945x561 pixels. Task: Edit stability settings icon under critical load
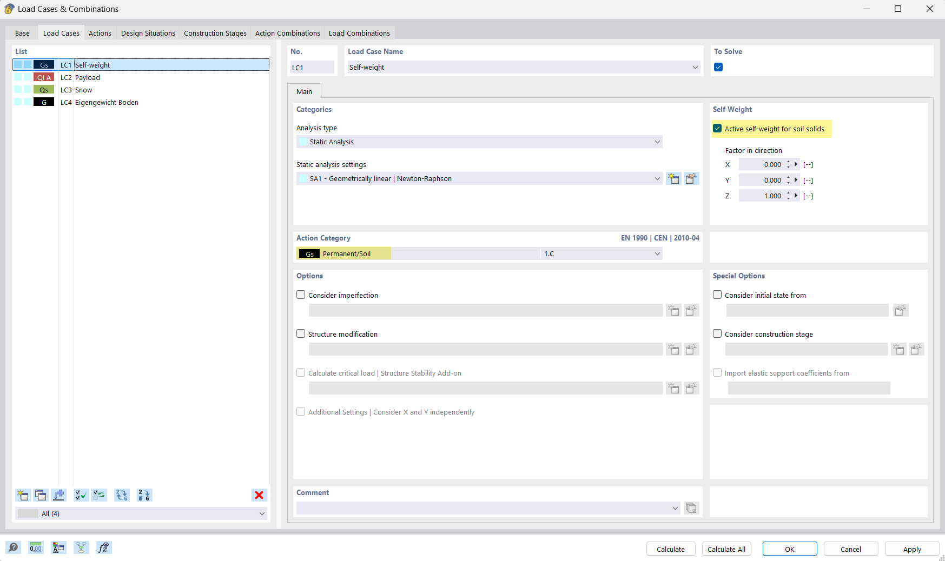pos(691,388)
